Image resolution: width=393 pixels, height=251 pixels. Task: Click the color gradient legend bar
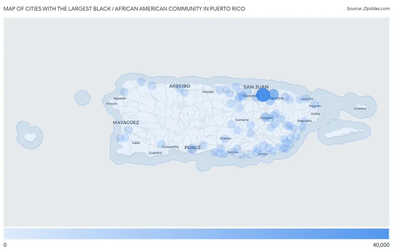point(196,234)
